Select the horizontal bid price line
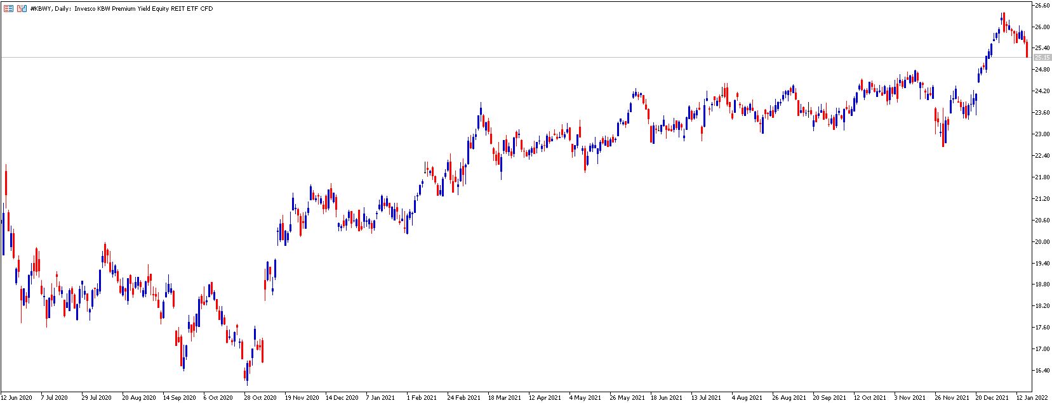The image size is (1052, 403). (516, 58)
